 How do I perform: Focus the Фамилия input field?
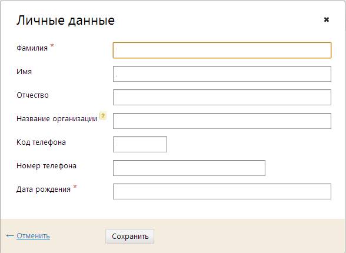(222, 50)
